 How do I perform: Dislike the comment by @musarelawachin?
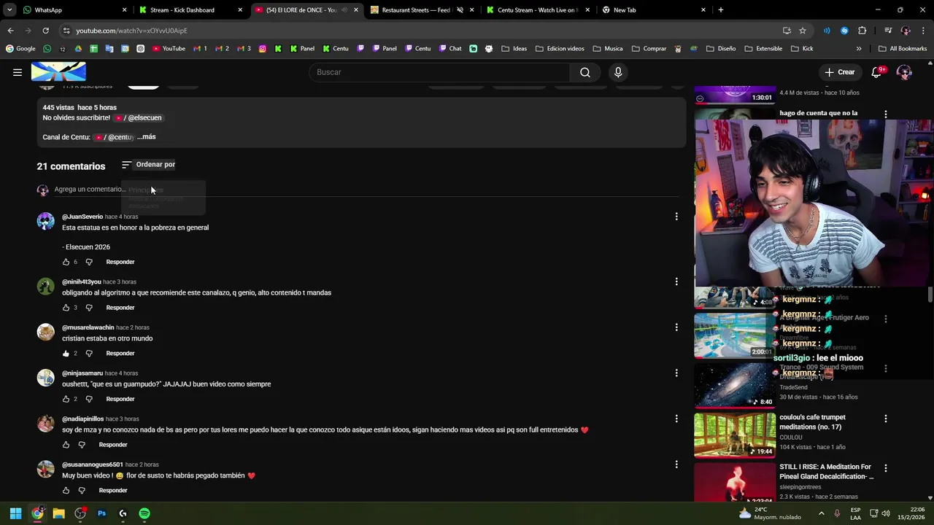(x=89, y=354)
